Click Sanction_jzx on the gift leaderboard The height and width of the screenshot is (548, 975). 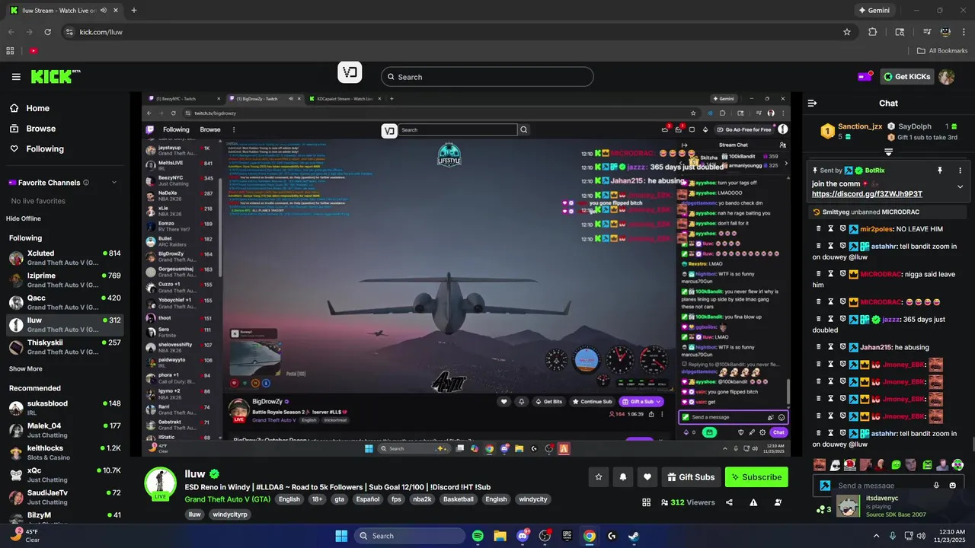pos(860,126)
